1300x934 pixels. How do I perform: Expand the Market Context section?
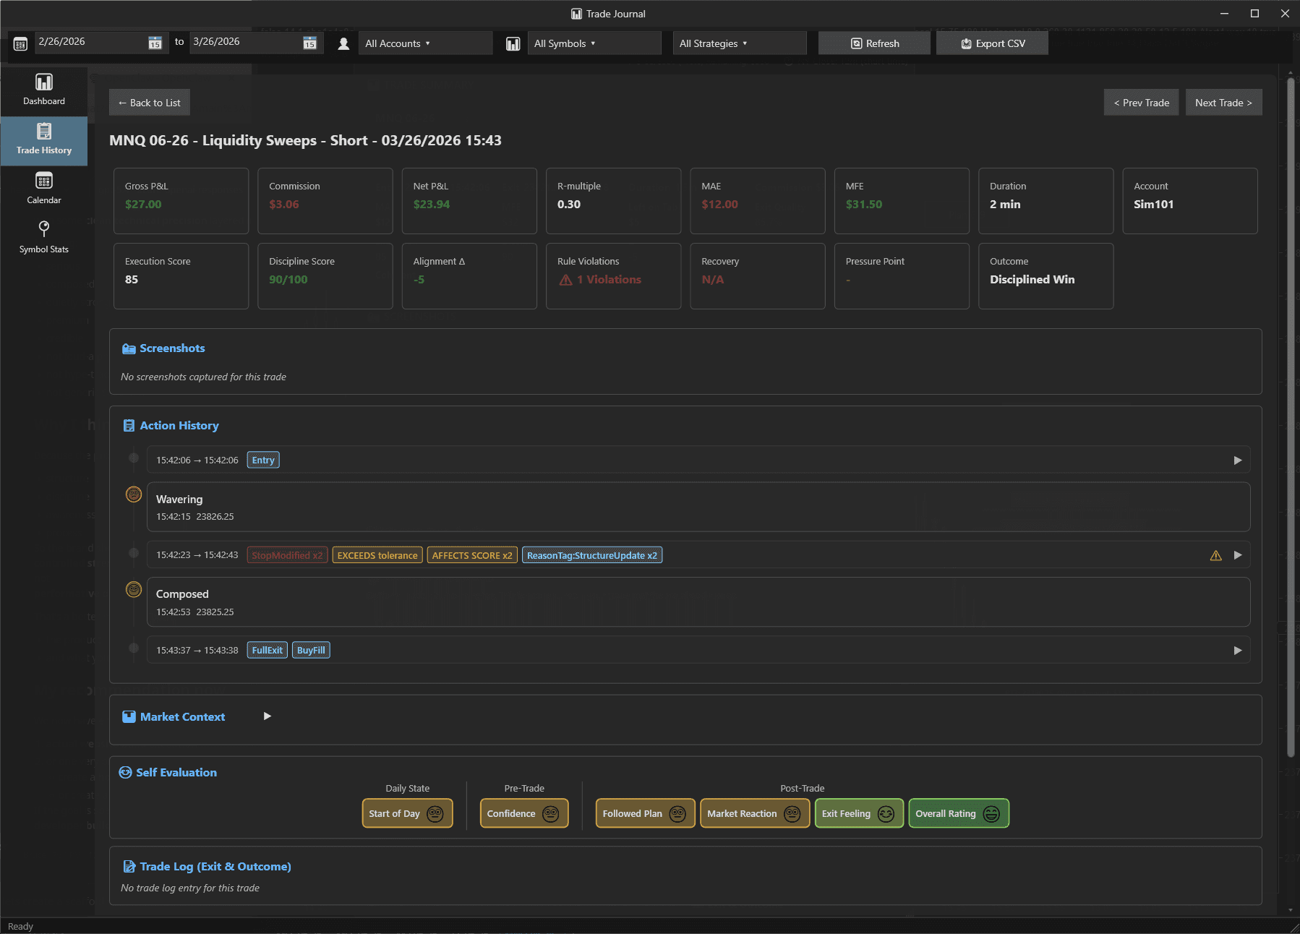(x=267, y=716)
